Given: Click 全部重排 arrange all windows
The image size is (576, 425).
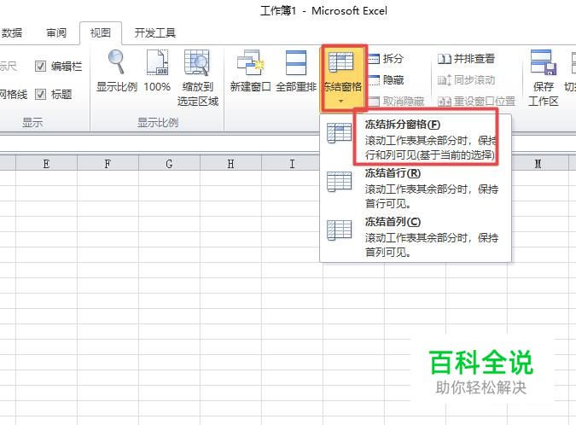Looking at the screenshot, I should (296, 71).
